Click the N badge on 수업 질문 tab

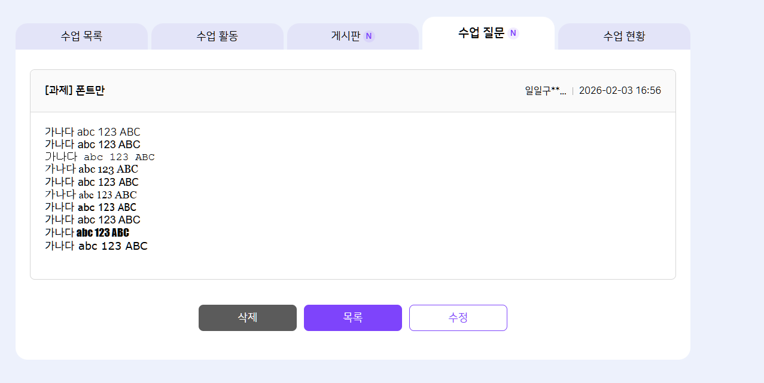513,33
